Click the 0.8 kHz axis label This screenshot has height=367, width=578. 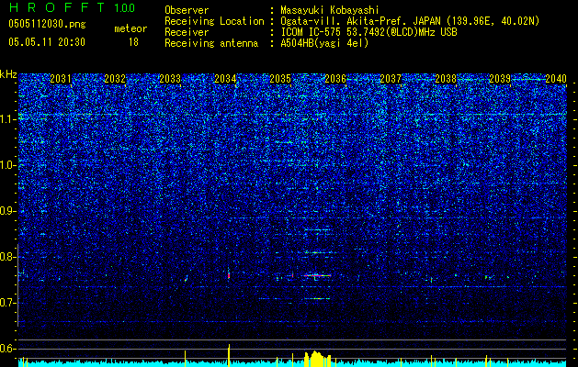point(8,257)
